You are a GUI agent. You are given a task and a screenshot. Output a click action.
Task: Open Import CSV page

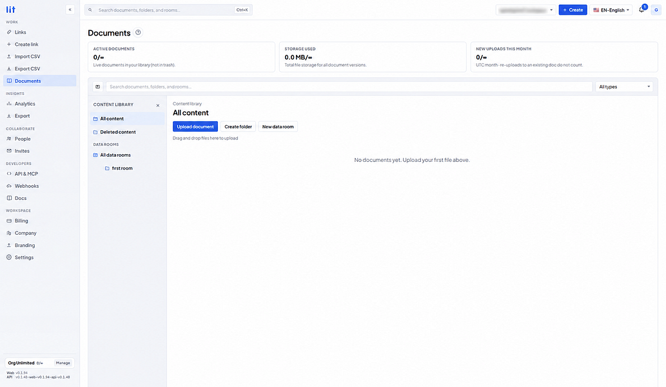point(40,57)
